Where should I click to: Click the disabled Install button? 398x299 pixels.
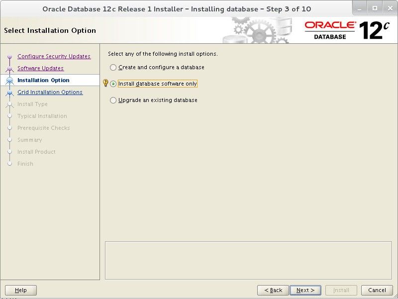click(341, 290)
